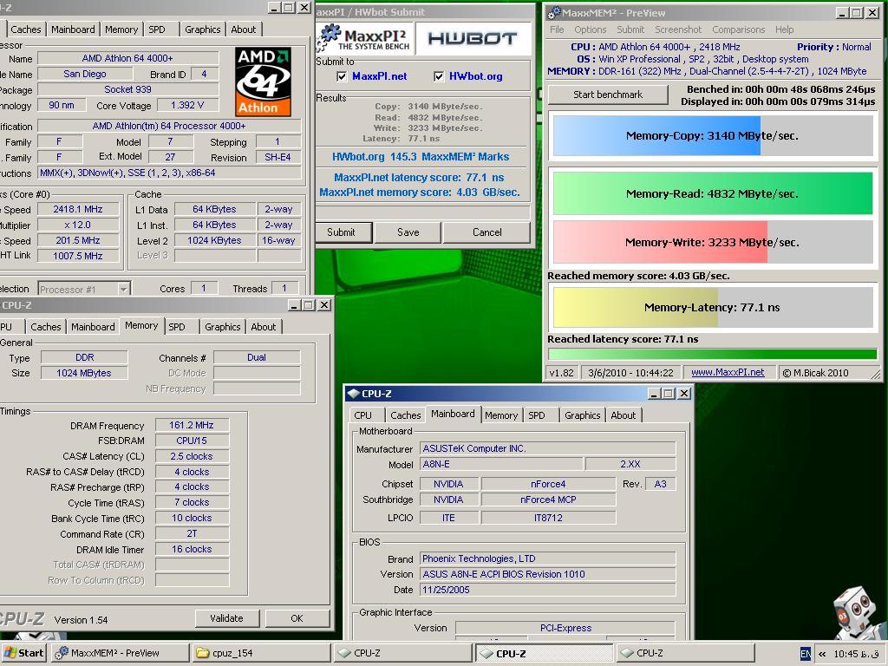This screenshot has height=666, width=888.
Task: Click the green benchmark progress bar
Action: [x=713, y=355]
